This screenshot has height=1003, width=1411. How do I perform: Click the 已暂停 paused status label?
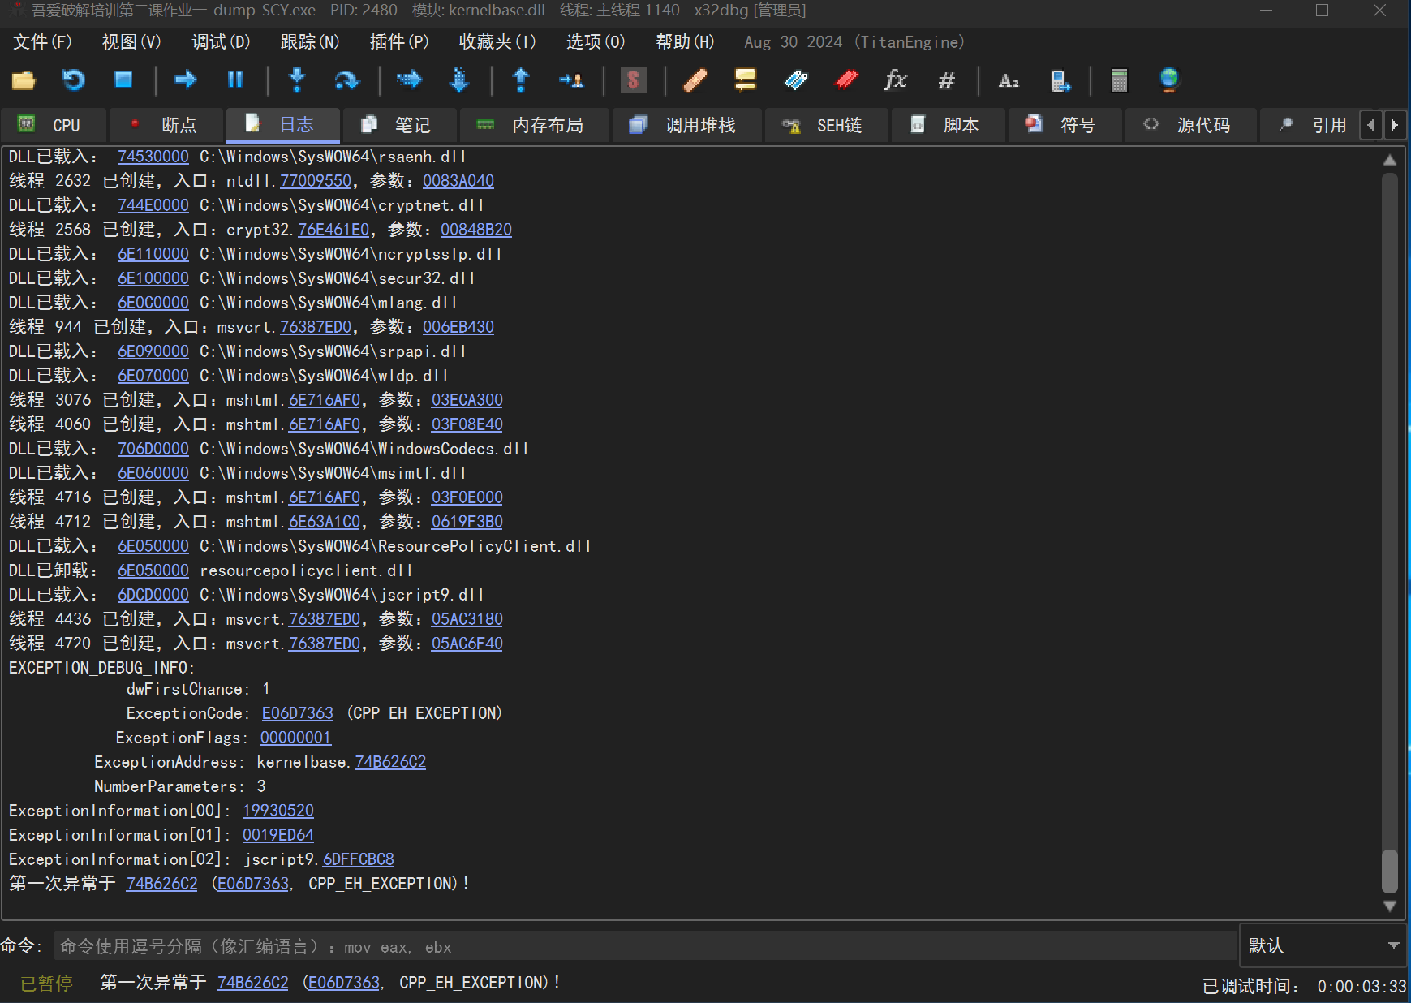(x=46, y=984)
